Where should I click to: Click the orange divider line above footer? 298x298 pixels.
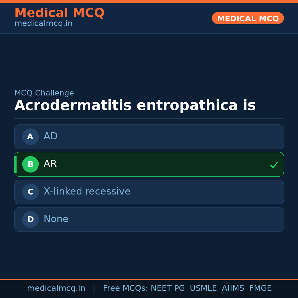(x=149, y=280)
